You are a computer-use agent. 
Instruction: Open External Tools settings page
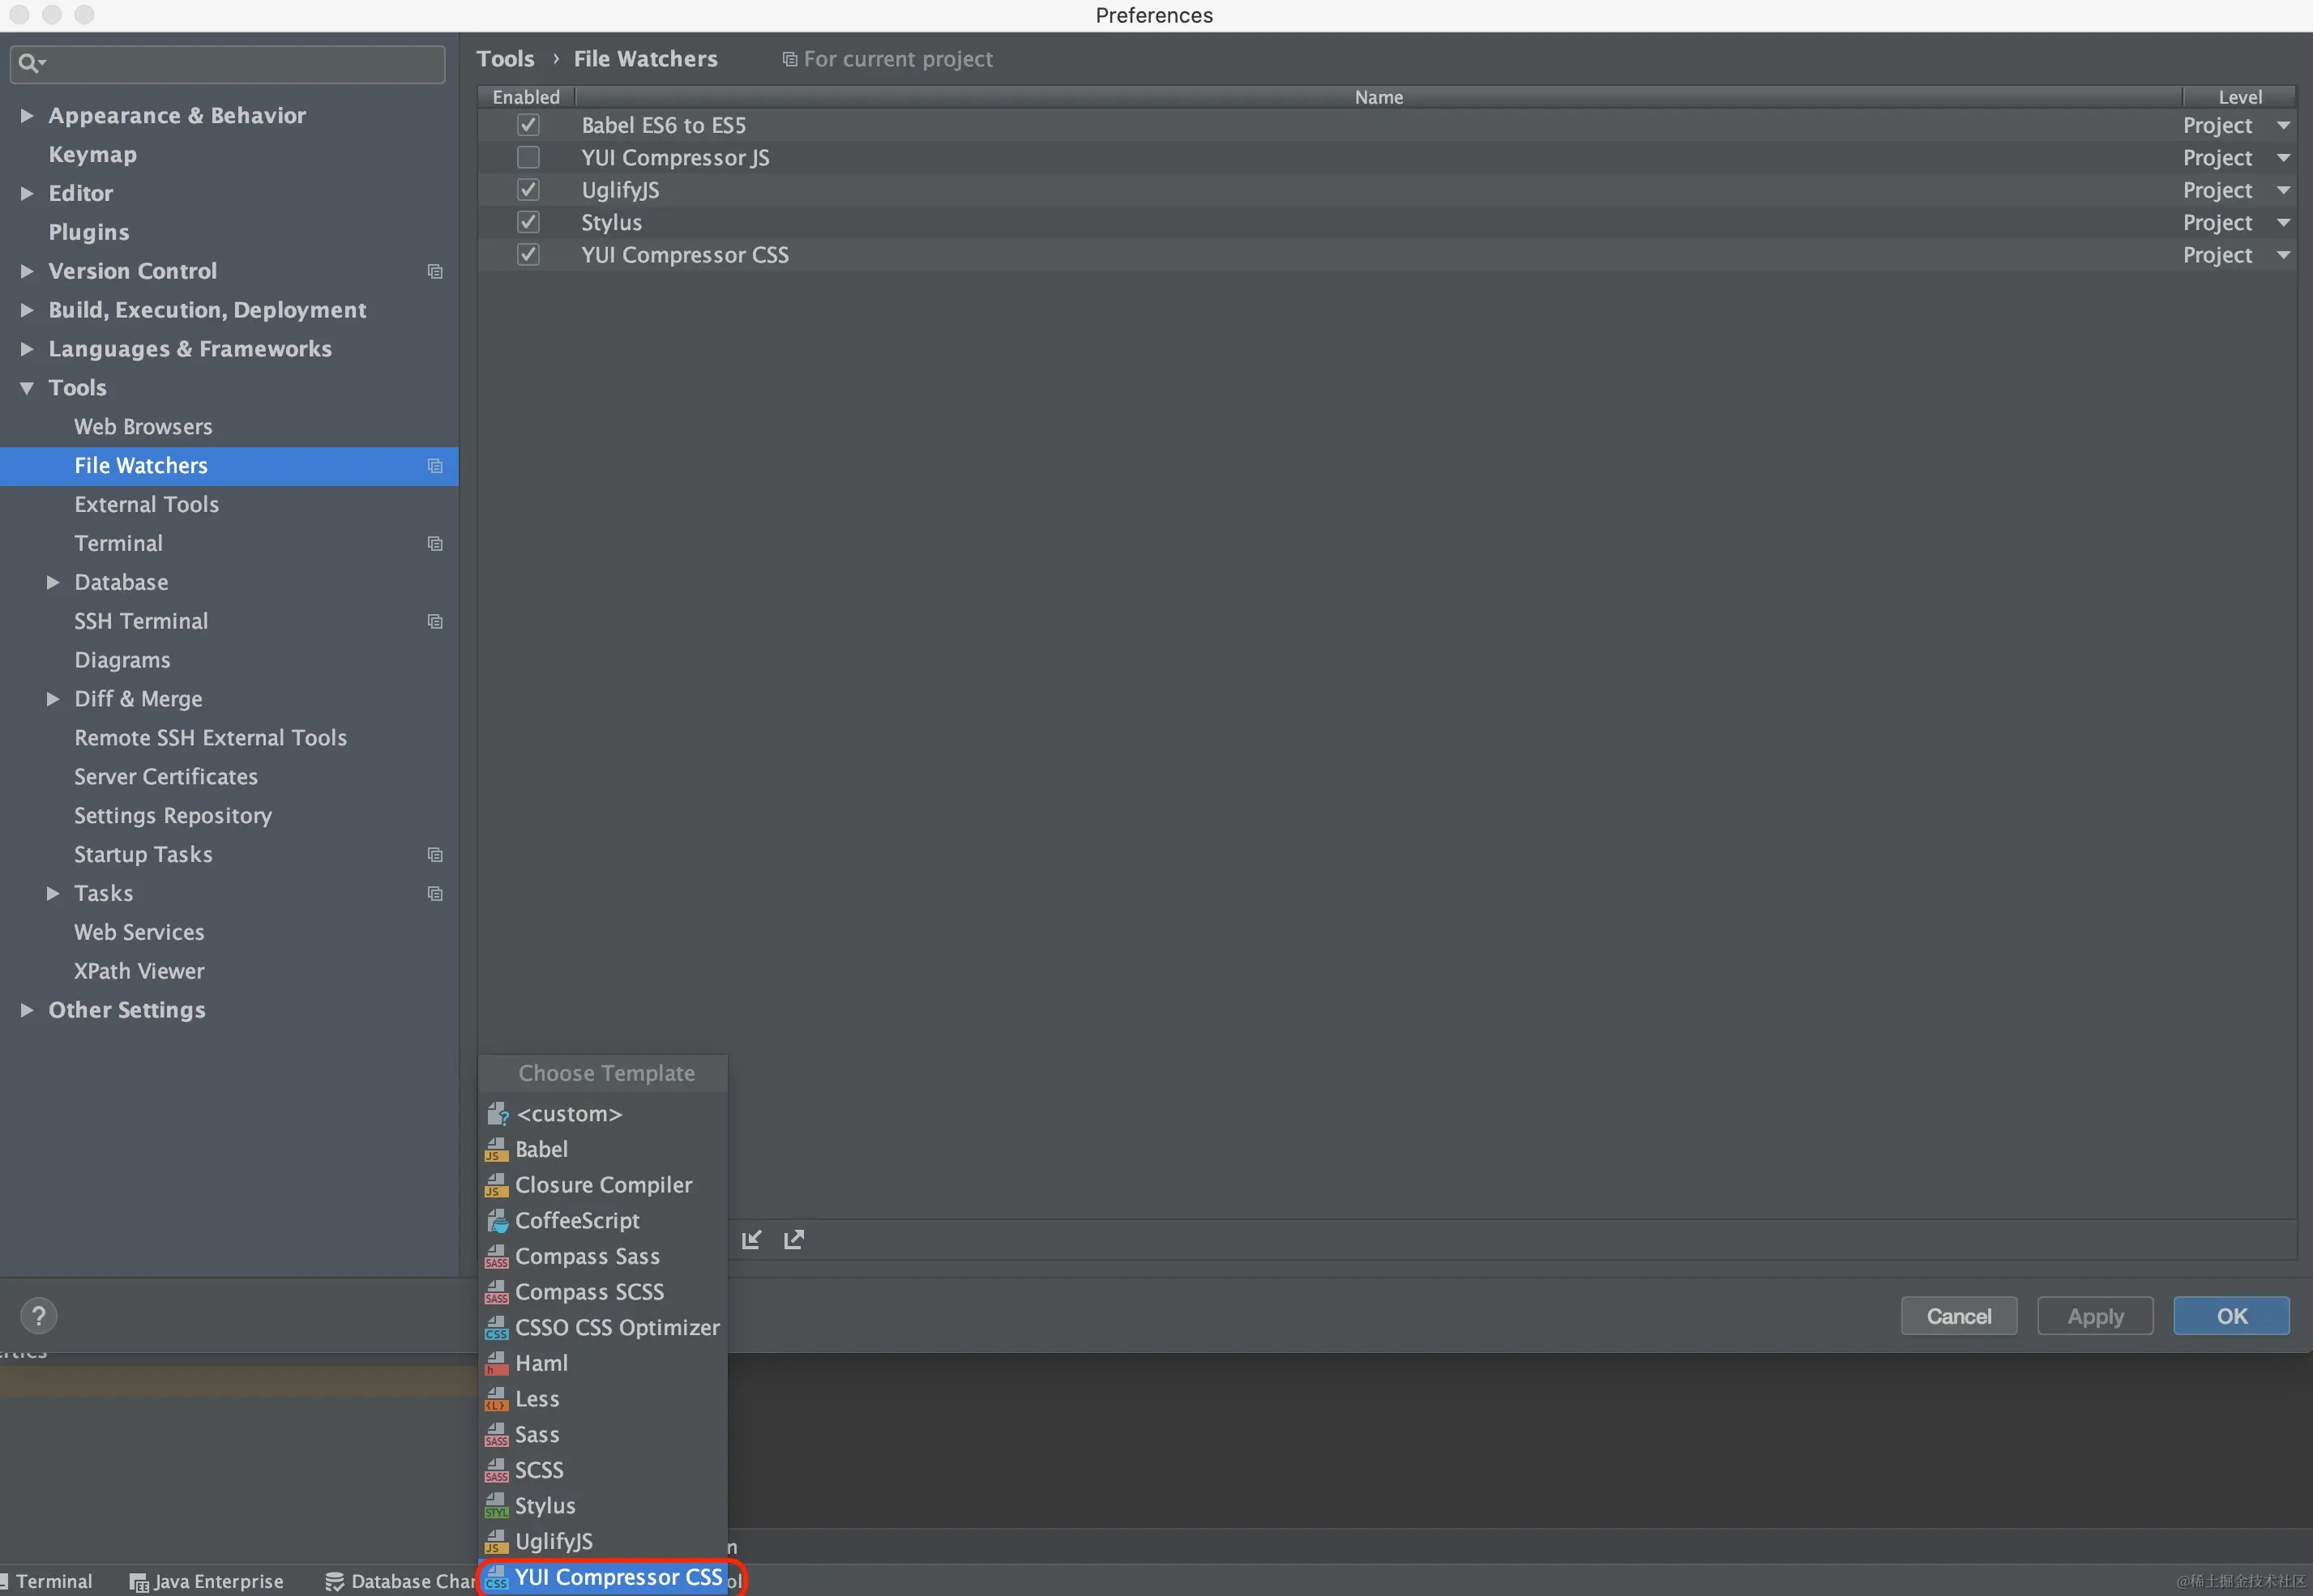pyautogui.click(x=146, y=504)
